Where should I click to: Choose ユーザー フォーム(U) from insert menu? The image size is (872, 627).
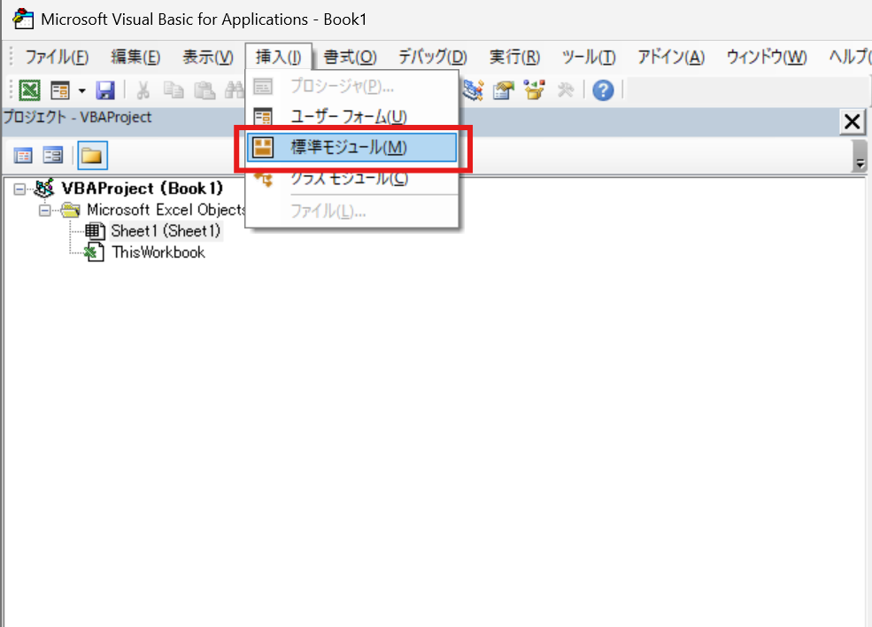(x=352, y=117)
